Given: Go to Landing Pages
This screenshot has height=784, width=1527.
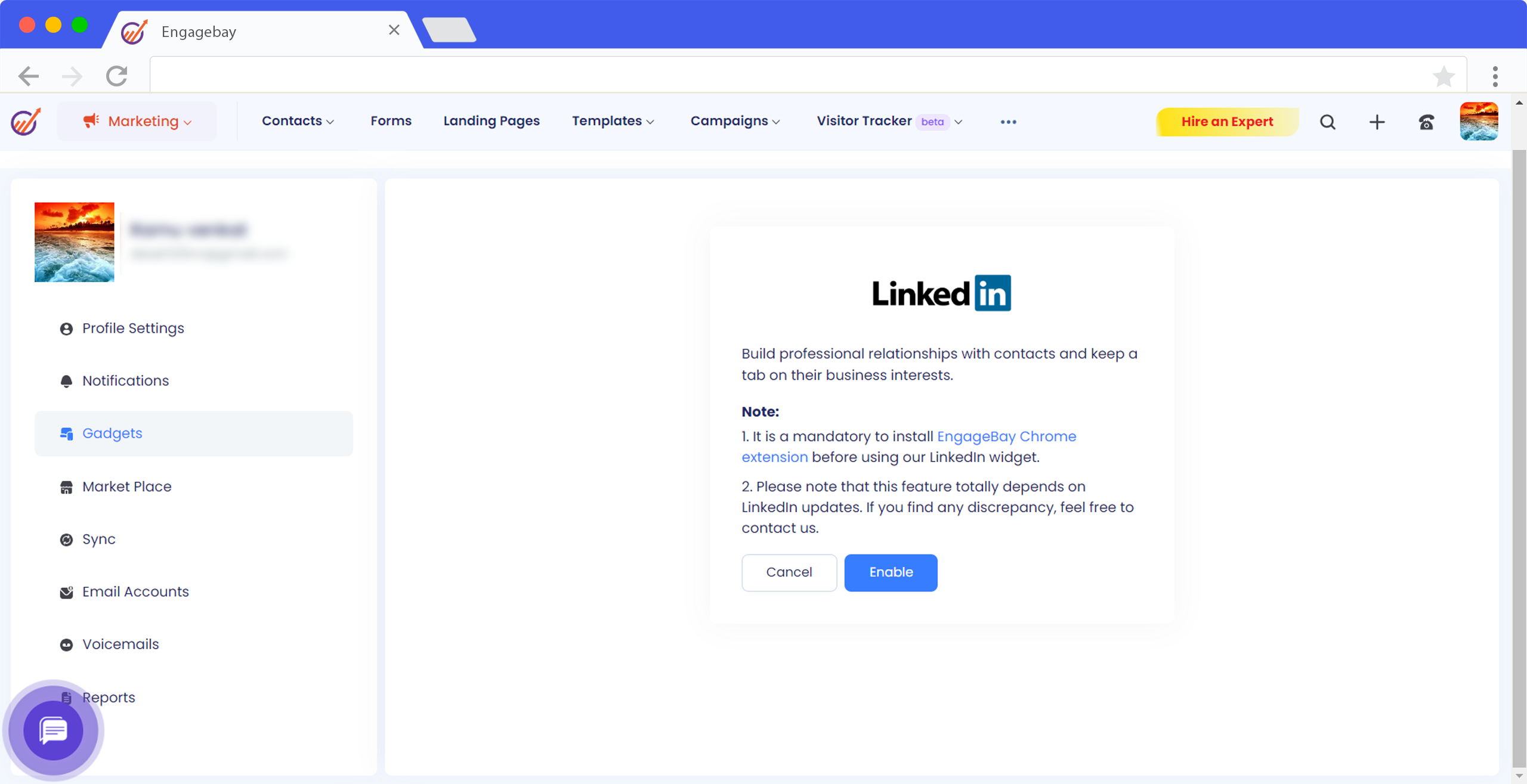Looking at the screenshot, I should 492,121.
